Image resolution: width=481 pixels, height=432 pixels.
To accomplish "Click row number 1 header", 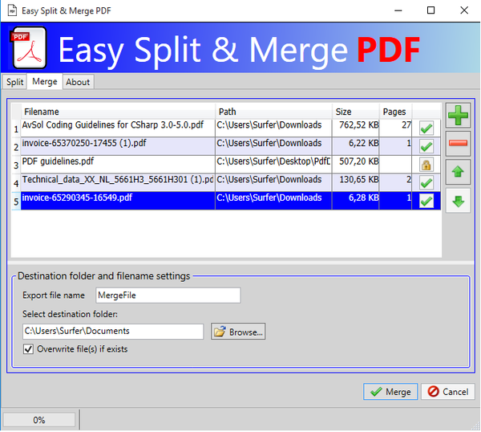I will pyautogui.click(x=16, y=128).
